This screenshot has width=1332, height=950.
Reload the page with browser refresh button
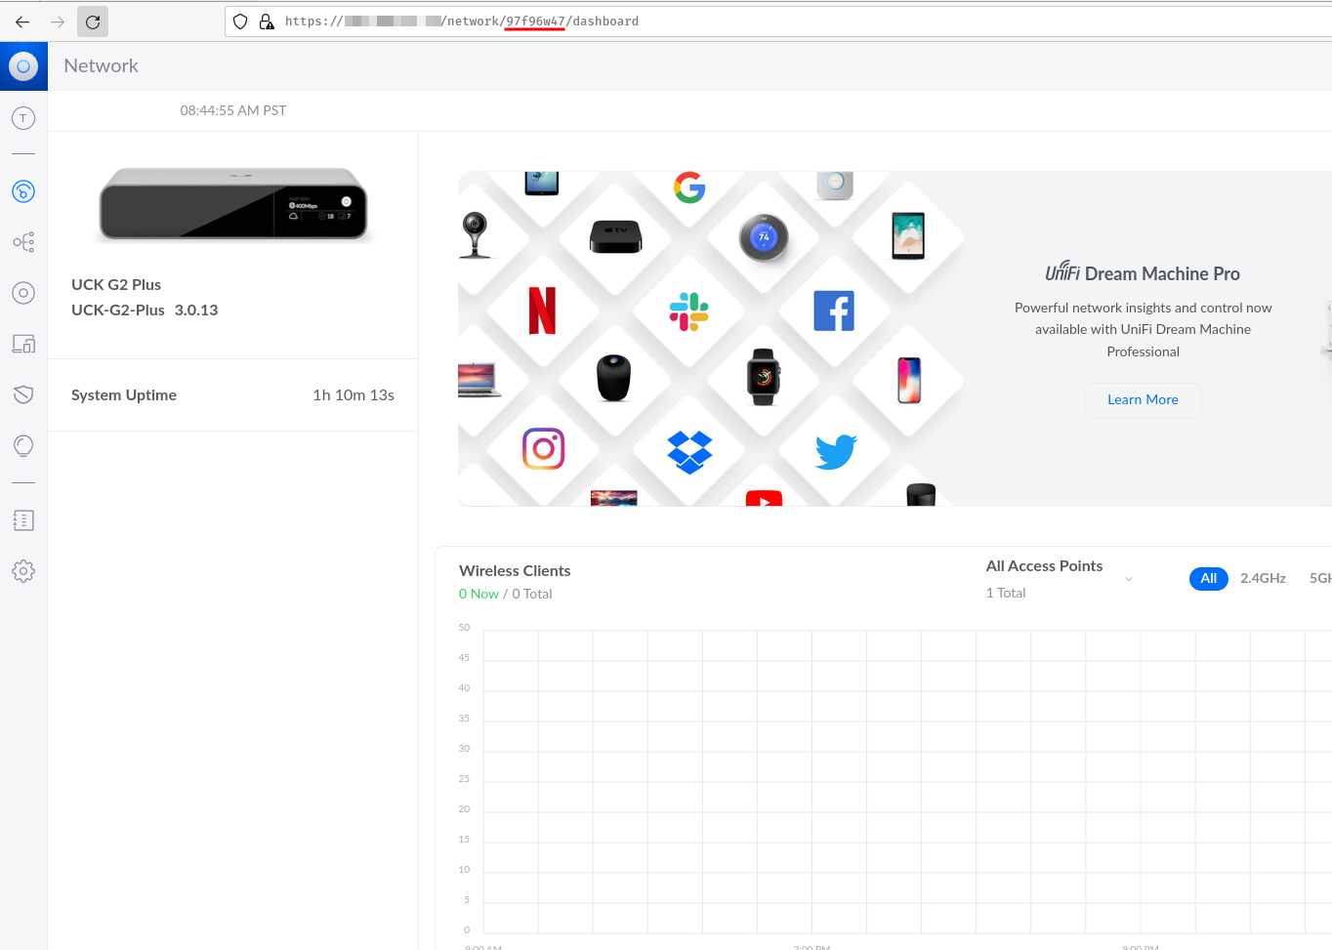[93, 21]
